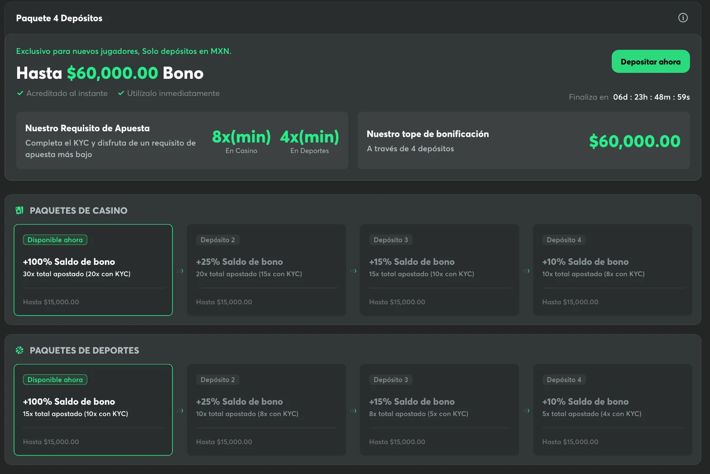The height and width of the screenshot is (474, 710).
Task: Click casino '+25% Saldo de bono' heading
Action: pos(240,262)
